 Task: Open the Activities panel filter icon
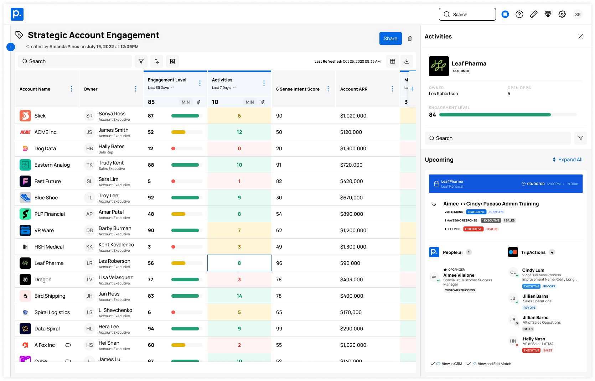581,138
